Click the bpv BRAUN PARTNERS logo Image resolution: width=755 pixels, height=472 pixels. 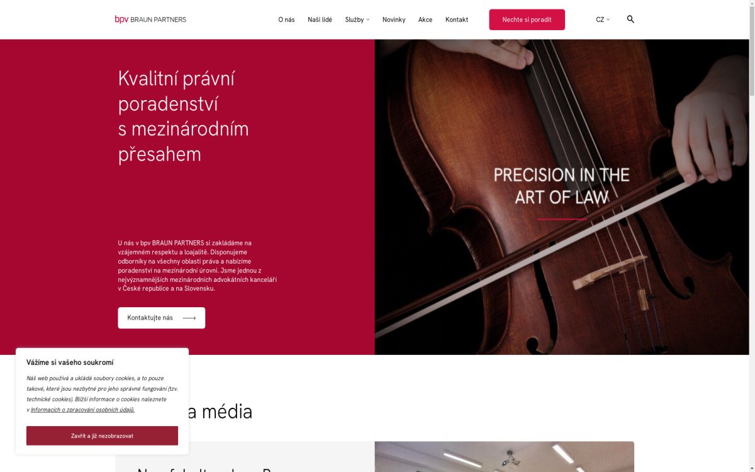150,20
